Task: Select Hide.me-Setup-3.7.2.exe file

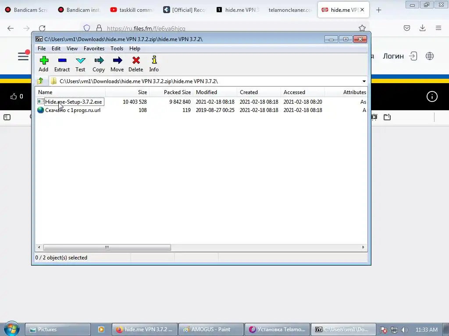Action: pyautogui.click(x=74, y=101)
